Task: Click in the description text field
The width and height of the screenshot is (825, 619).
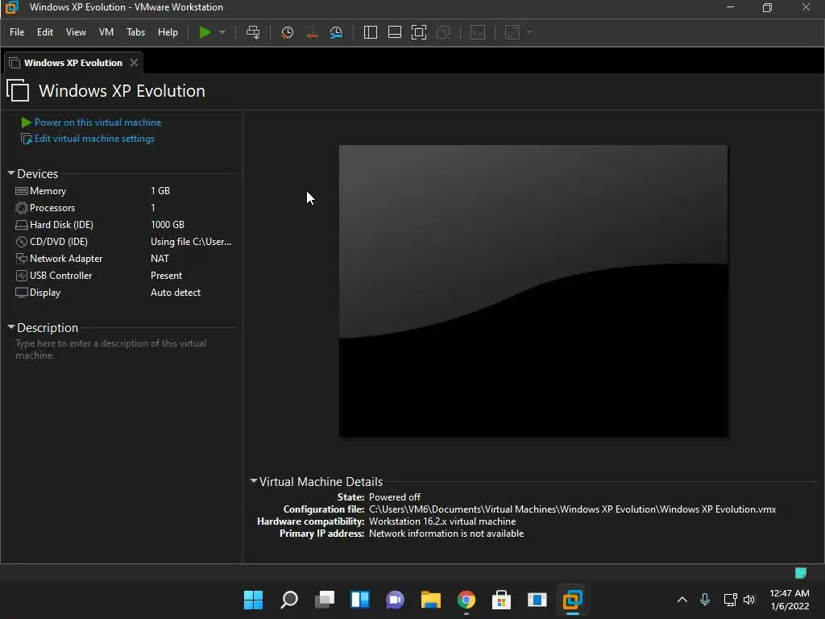Action: pyautogui.click(x=124, y=349)
